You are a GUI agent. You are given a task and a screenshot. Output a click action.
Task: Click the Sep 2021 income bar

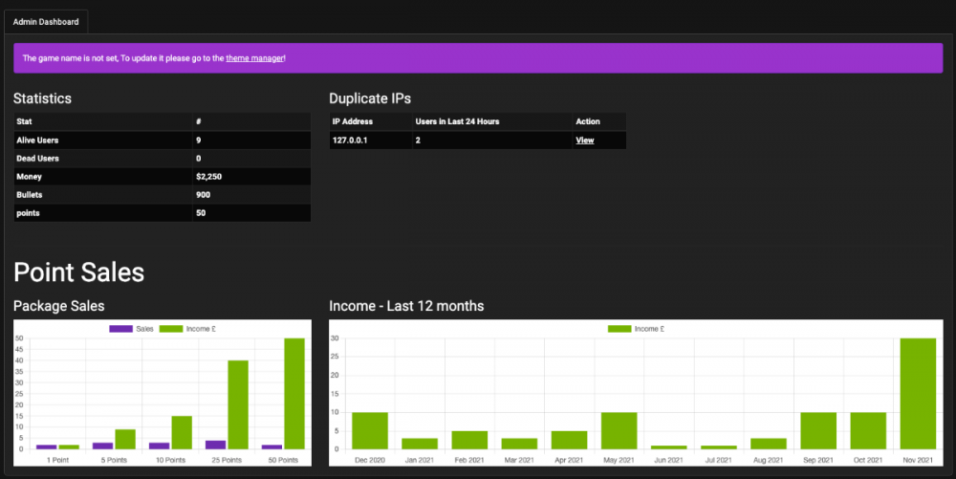pyautogui.click(x=818, y=430)
